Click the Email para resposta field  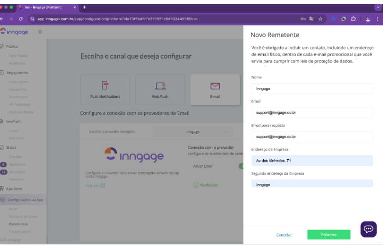pyautogui.click(x=312, y=137)
